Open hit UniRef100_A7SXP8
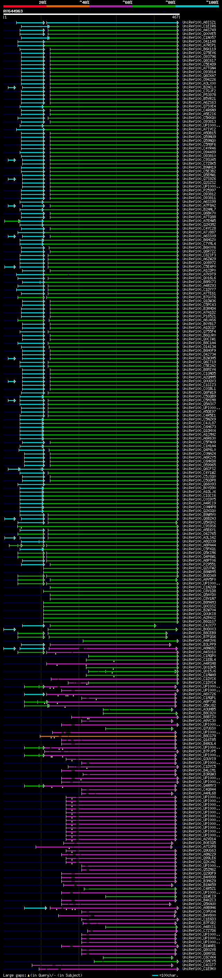 (x=199, y=847)
